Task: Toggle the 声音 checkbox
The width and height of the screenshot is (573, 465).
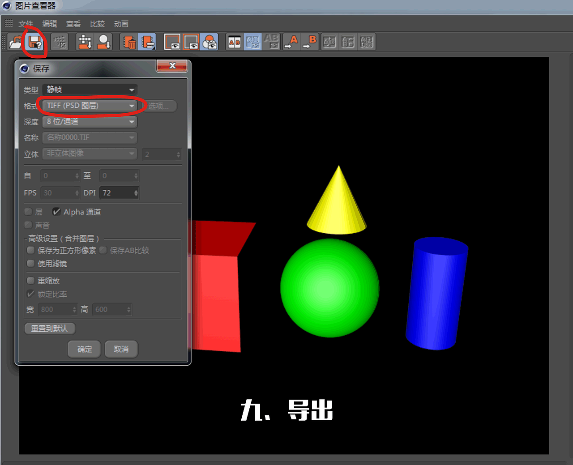Action: (x=28, y=225)
